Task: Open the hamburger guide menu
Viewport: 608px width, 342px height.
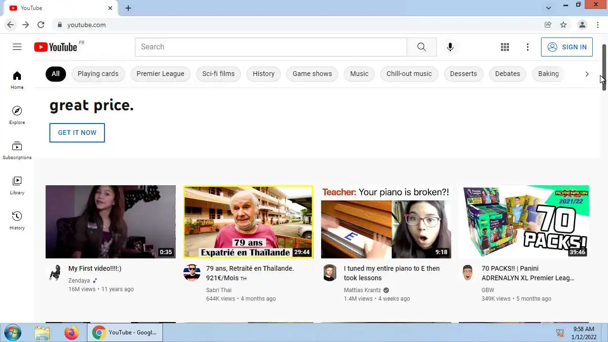Action: tap(17, 47)
